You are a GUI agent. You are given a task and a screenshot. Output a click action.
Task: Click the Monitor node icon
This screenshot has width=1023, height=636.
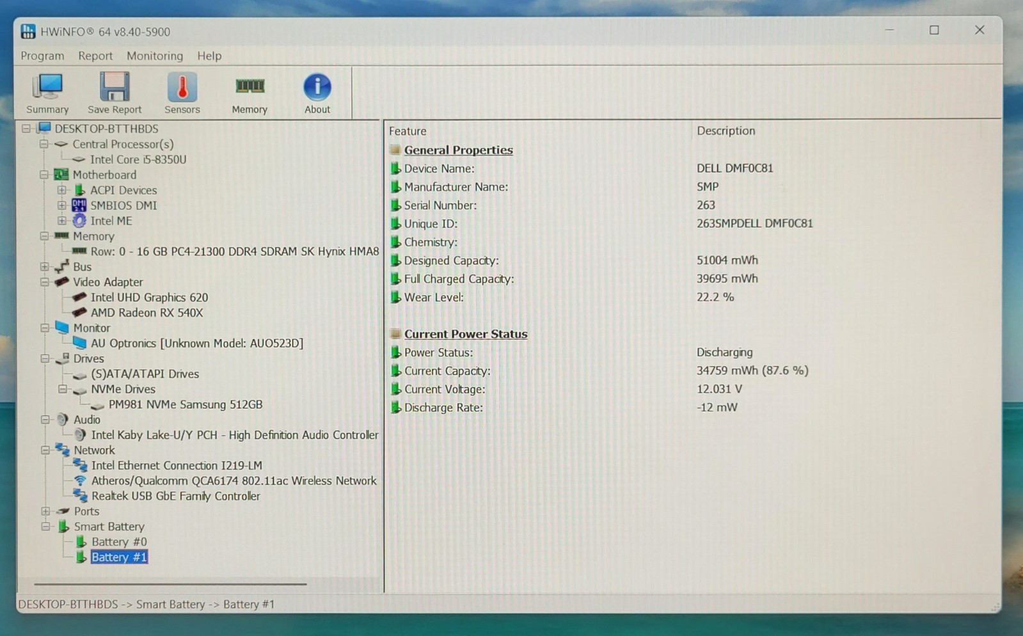tap(62, 328)
